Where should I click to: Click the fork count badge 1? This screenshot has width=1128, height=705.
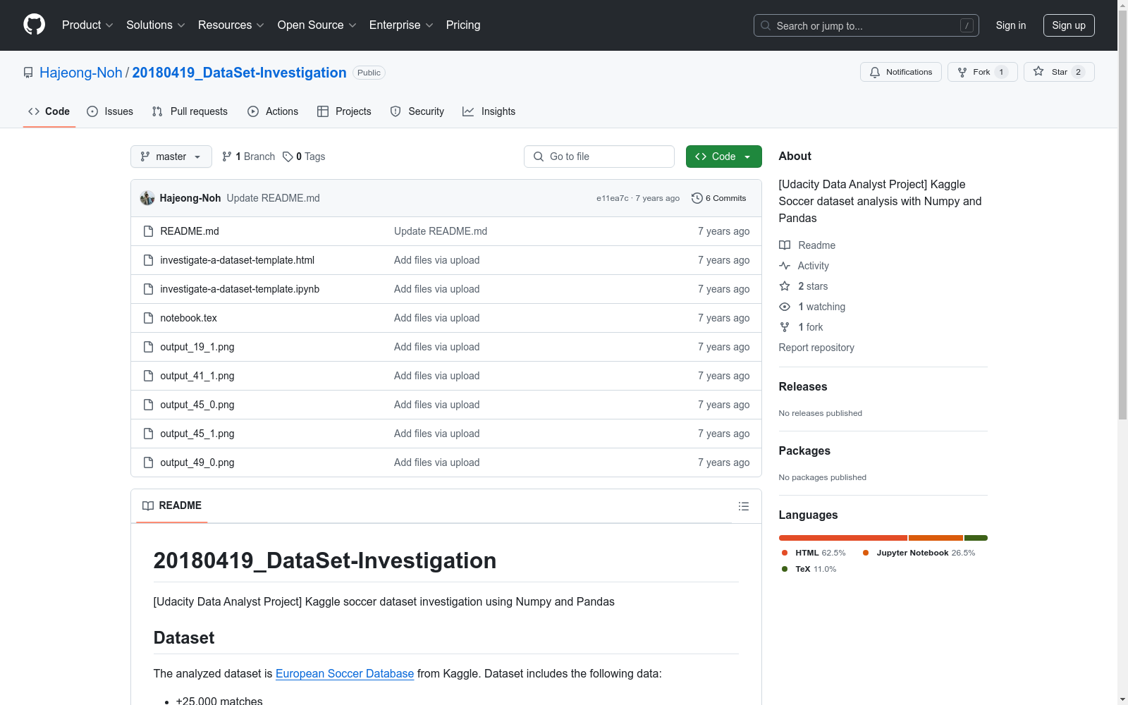click(x=1001, y=72)
